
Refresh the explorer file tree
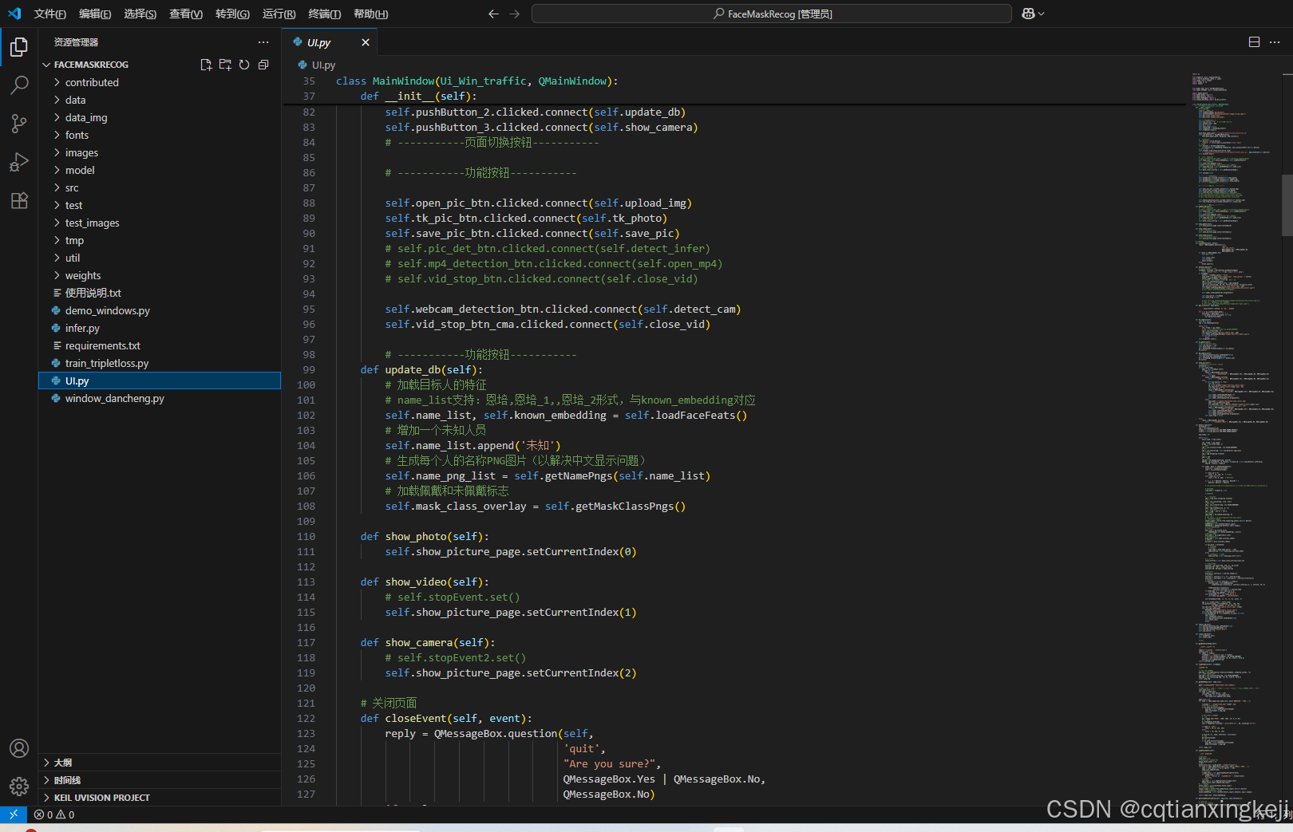[244, 65]
